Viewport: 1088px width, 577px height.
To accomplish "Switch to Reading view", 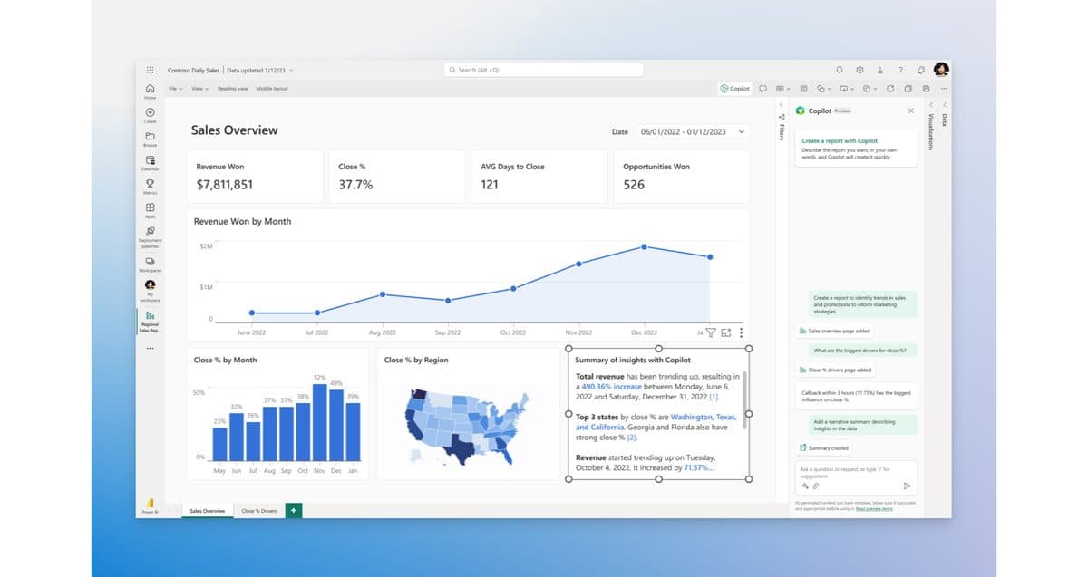I will coord(232,89).
